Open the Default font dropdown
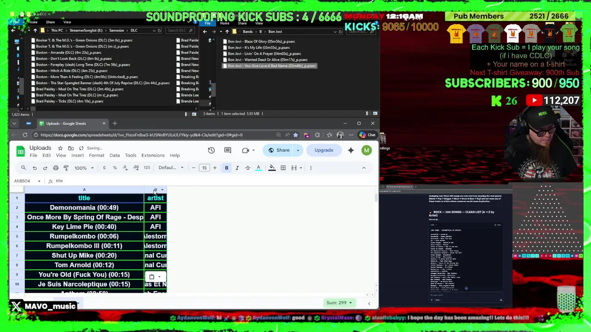 coord(171,168)
